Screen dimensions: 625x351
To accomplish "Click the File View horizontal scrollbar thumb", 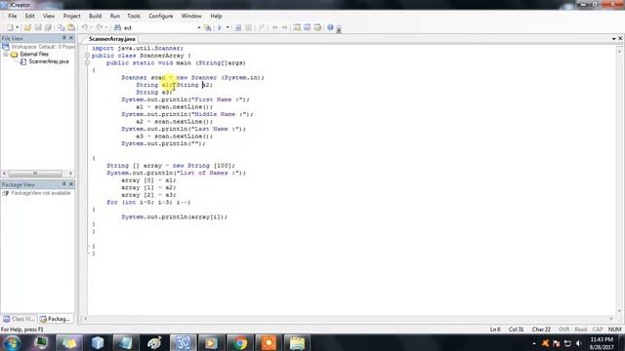I will 35,174.
